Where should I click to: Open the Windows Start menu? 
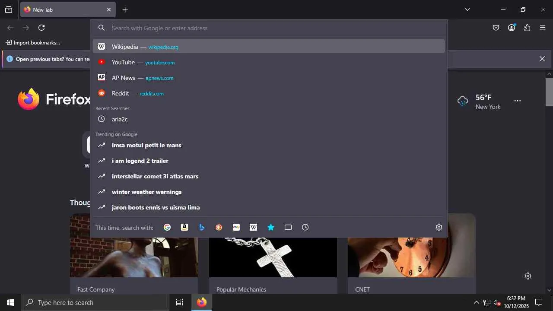[x=10, y=302]
